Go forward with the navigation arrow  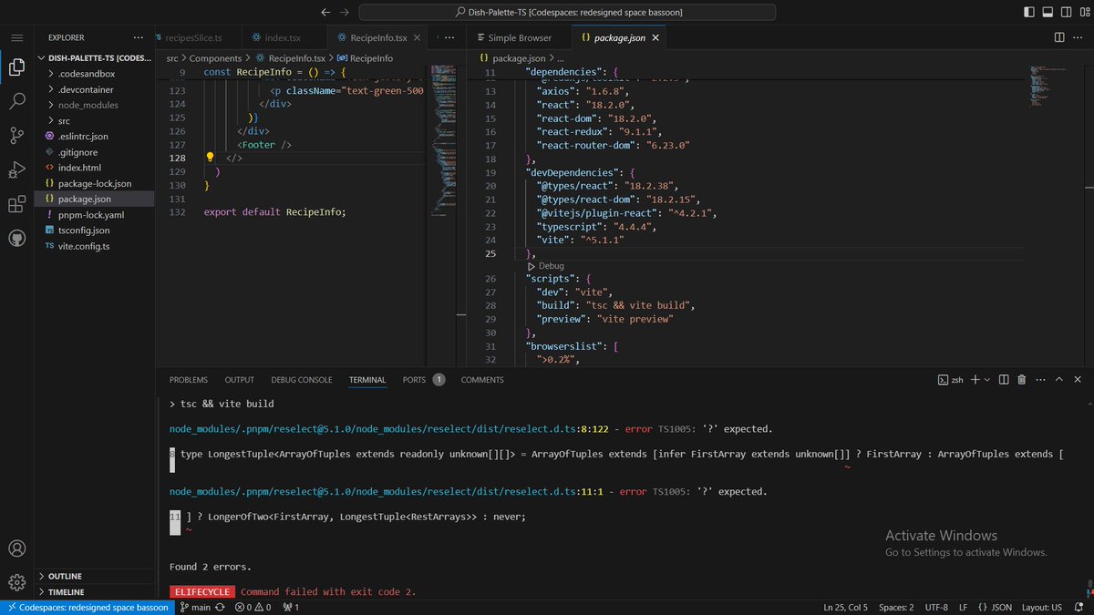coord(345,12)
